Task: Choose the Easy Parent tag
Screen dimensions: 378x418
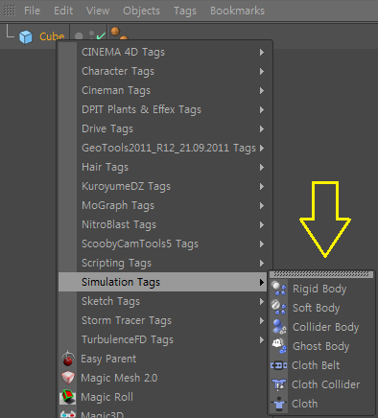Action: pos(163,359)
